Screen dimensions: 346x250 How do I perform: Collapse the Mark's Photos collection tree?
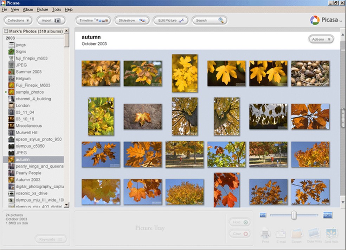6,31
